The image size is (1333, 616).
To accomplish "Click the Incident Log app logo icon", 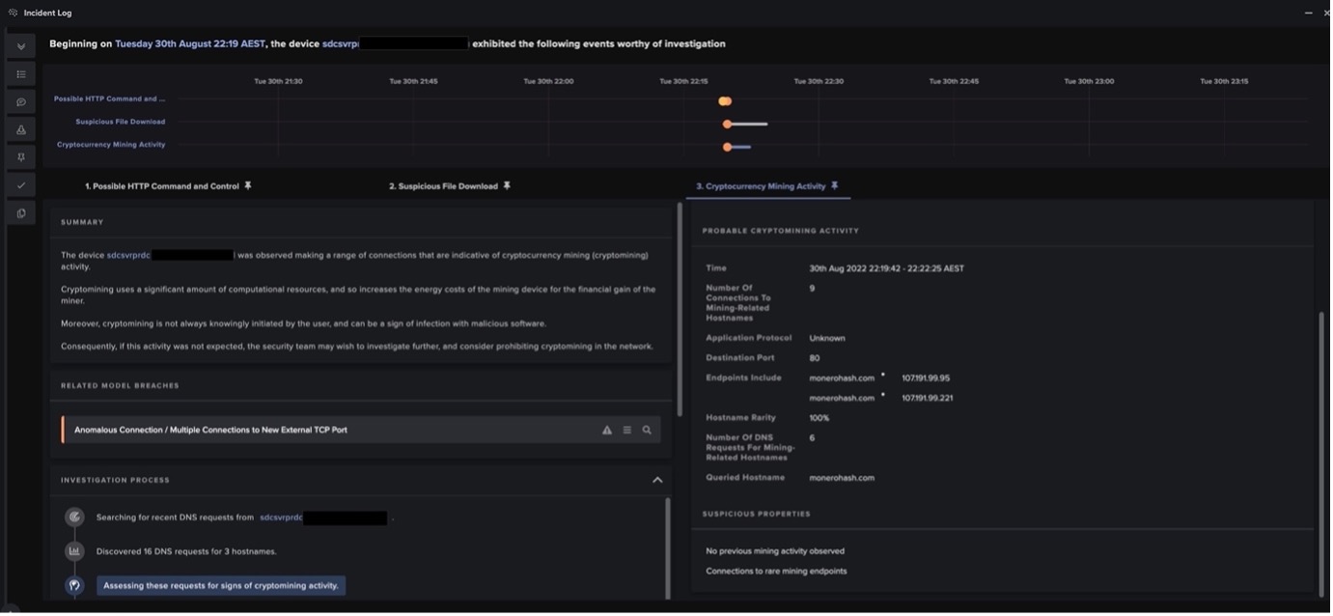I will pos(13,13).
